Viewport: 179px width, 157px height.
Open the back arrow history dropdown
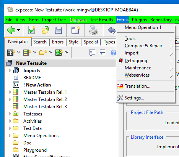click(x=19, y=30)
